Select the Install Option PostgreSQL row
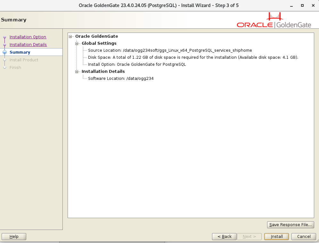319x243 pixels. pyautogui.click(x=137, y=65)
